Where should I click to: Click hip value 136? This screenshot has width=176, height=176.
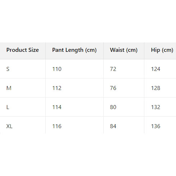click(x=155, y=126)
